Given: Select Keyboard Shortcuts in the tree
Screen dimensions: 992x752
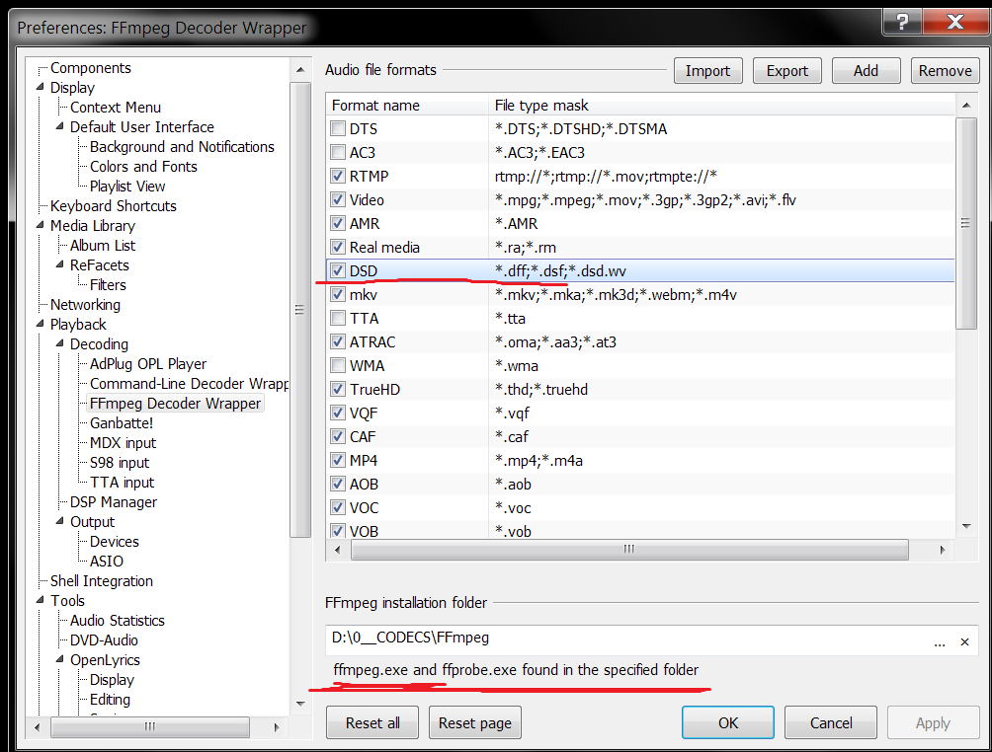Looking at the screenshot, I should [113, 206].
